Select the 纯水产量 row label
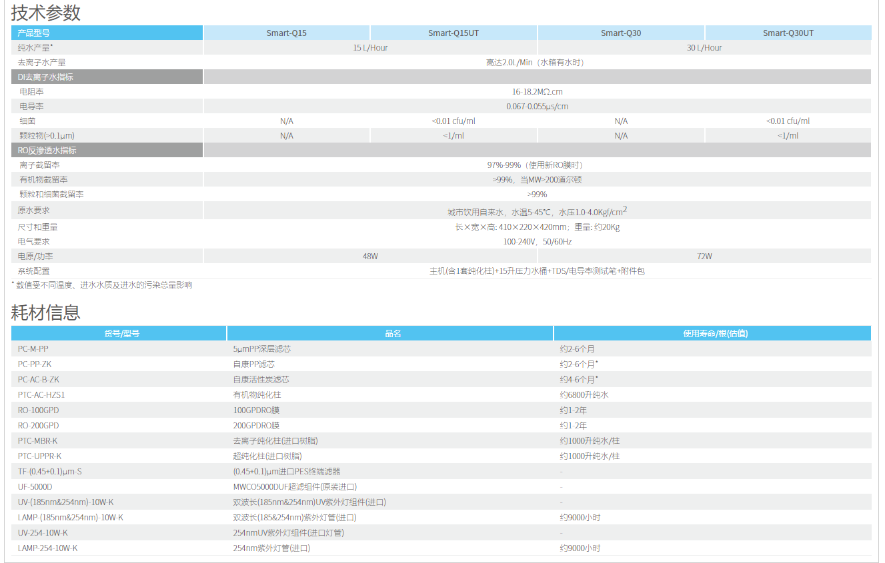885x563 pixels. point(35,47)
